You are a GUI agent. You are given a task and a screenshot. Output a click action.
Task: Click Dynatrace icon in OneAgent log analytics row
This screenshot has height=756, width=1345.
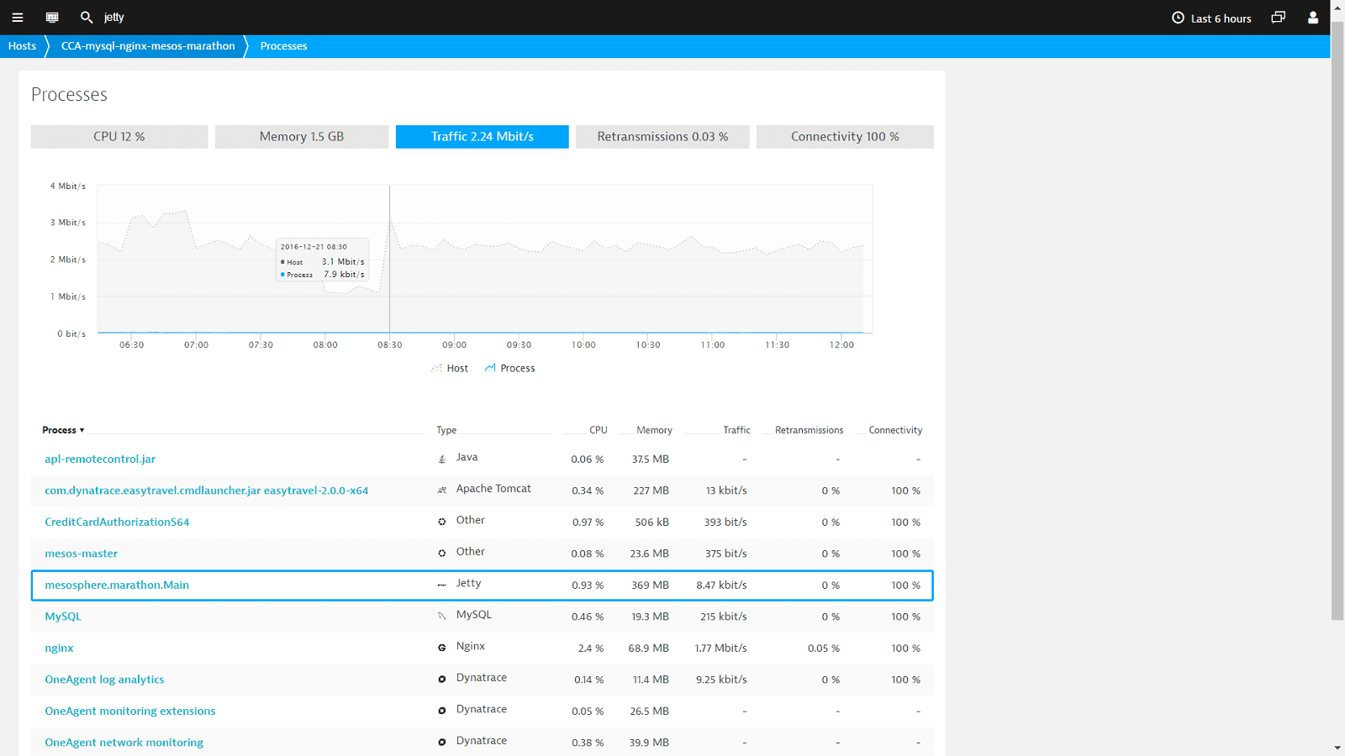(x=442, y=680)
